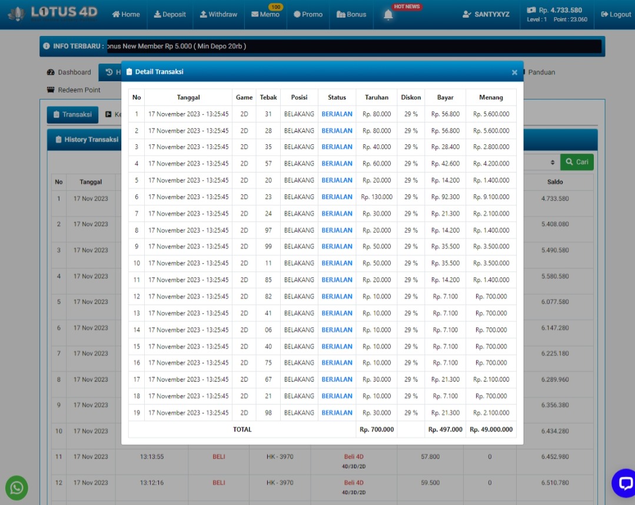The height and width of the screenshot is (505, 635).
Task: Open the Promo page
Action: click(308, 14)
